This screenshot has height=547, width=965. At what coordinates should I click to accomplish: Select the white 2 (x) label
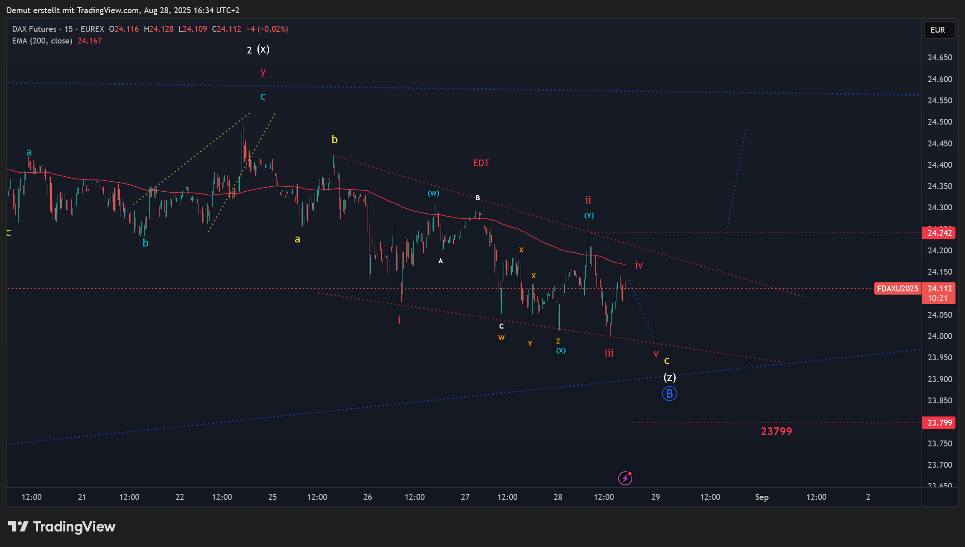[258, 49]
